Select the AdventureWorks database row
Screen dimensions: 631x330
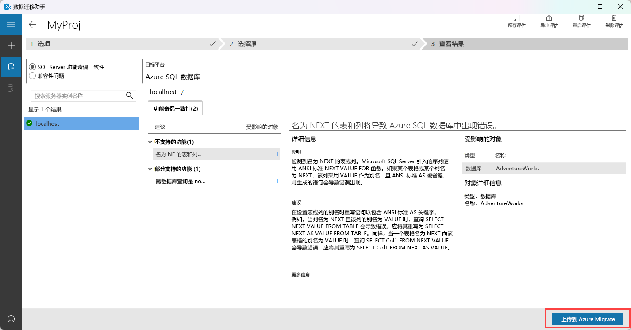click(x=544, y=169)
